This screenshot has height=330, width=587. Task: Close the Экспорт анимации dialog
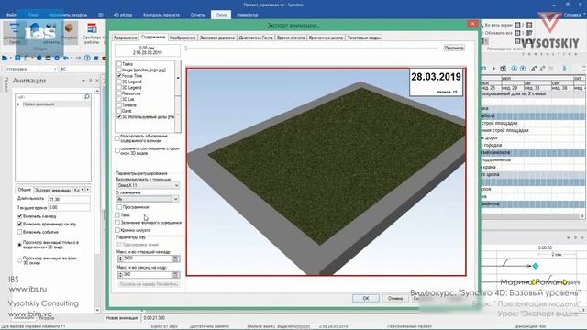tap(472, 24)
